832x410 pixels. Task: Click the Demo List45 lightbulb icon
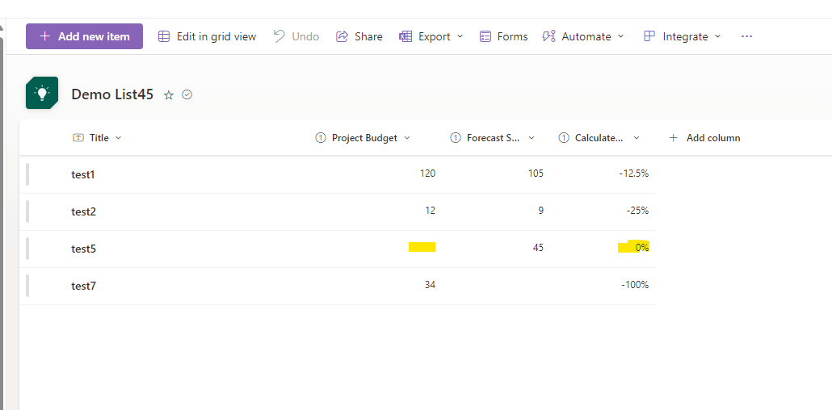[x=42, y=93]
